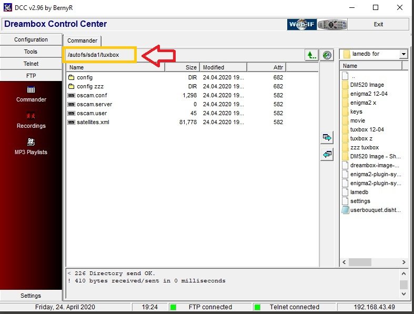Click the 81,778 size value
414x314 pixels.
coord(188,122)
